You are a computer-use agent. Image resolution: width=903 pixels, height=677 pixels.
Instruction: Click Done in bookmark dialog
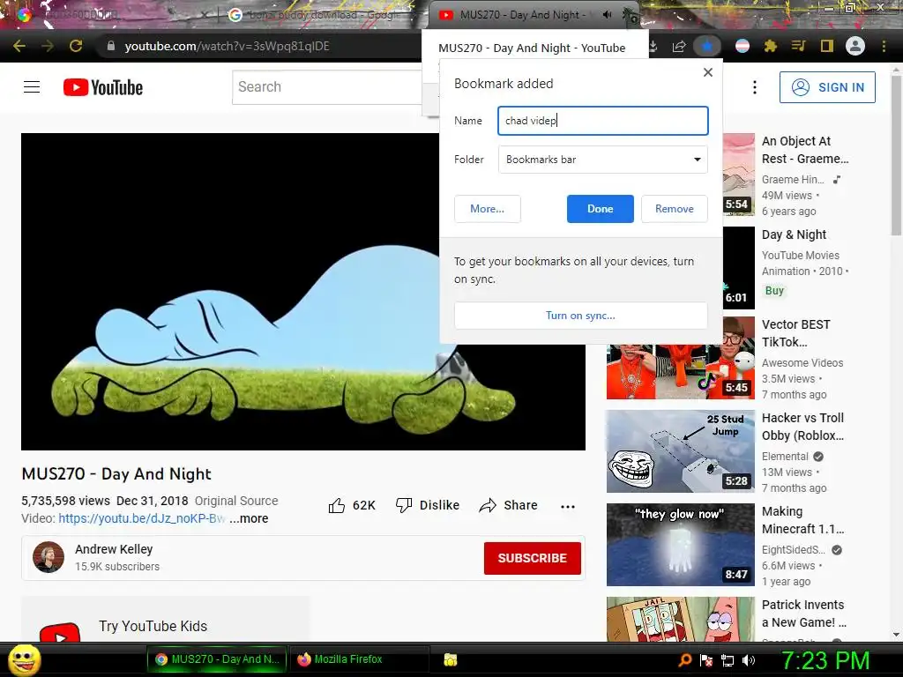[x=600, y=209]
